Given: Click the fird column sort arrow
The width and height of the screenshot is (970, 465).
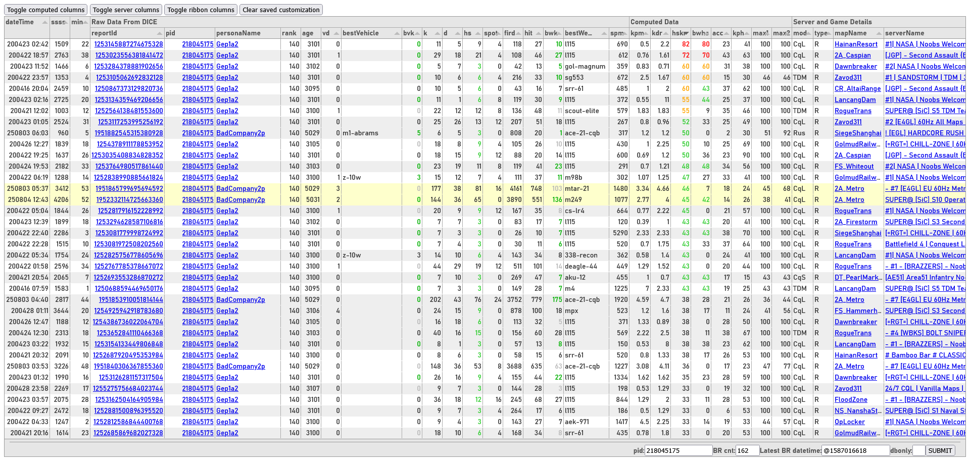Looking at the screenshot, I should (x=518, y=33).
